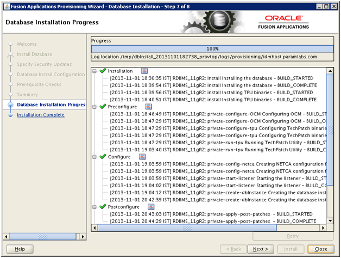Click the log panel horizontal scrollbar thumb
Image resolution: width=341 pixels, height=258 pixels.
point(187,228)
